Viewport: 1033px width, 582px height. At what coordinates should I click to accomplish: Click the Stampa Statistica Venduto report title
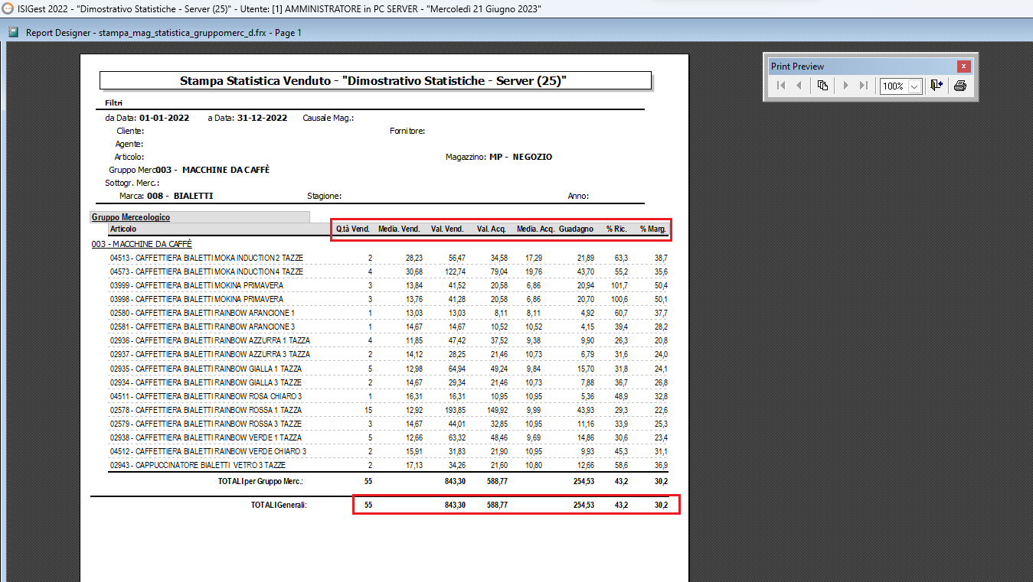coord(374,81)
